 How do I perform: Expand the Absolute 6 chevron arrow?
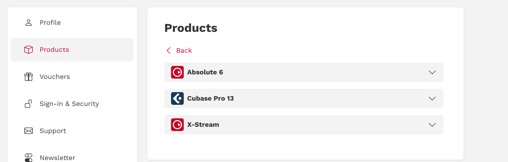pos(432,72)
